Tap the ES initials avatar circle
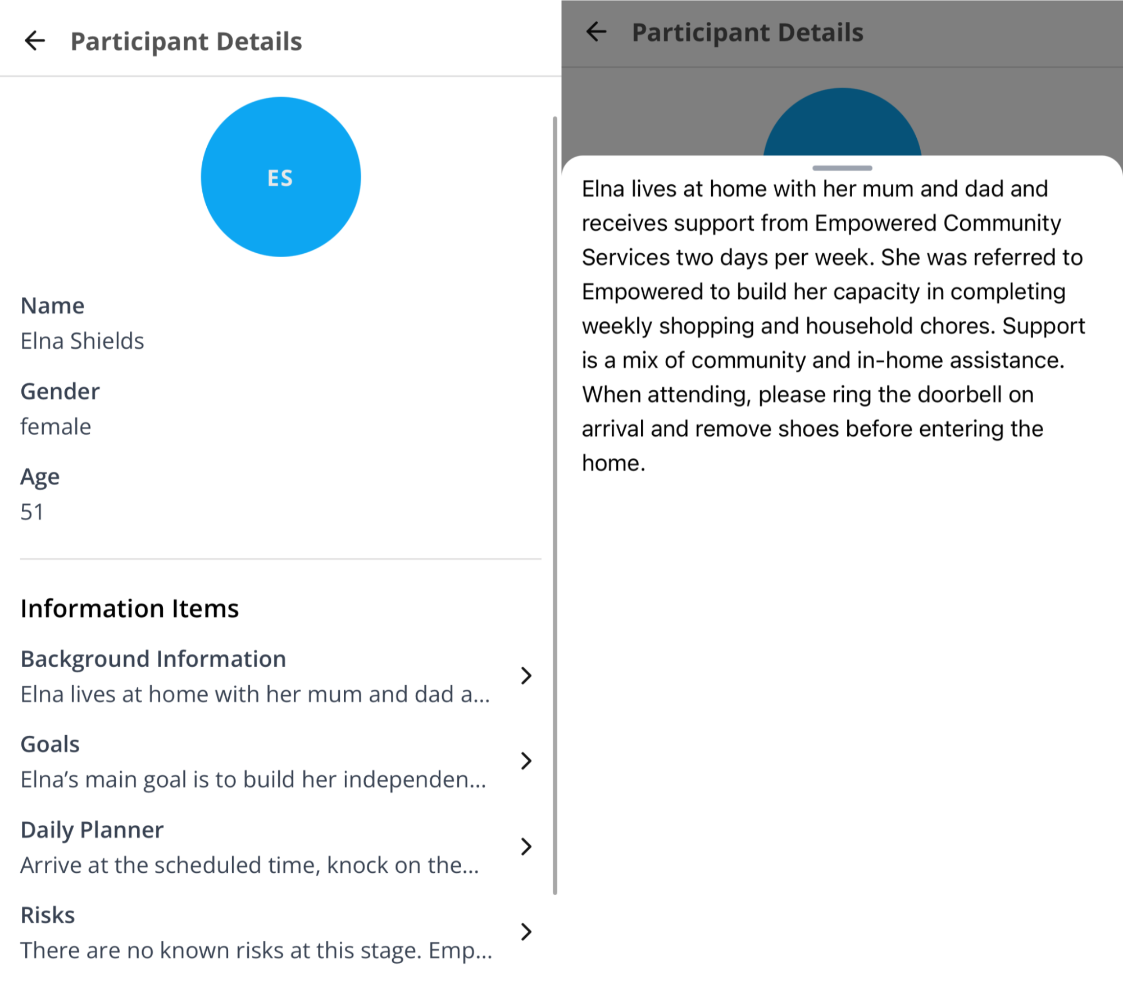The height and width of the screenshot is (984, 1123). click(280, 177)
